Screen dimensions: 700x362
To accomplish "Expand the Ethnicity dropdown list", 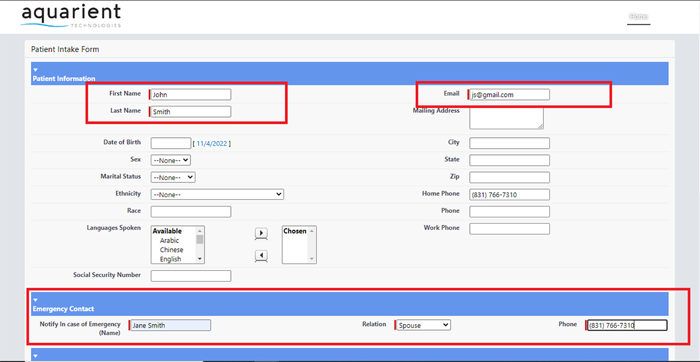I will click(x=217, y=194).
